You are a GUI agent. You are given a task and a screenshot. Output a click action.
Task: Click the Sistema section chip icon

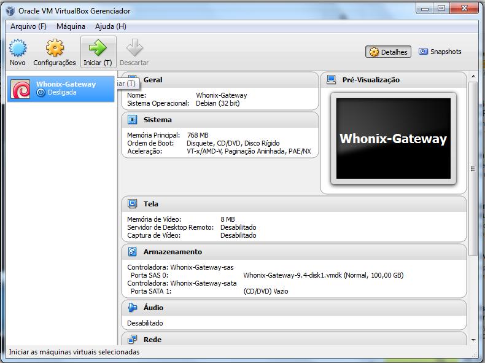pos(133,120)
